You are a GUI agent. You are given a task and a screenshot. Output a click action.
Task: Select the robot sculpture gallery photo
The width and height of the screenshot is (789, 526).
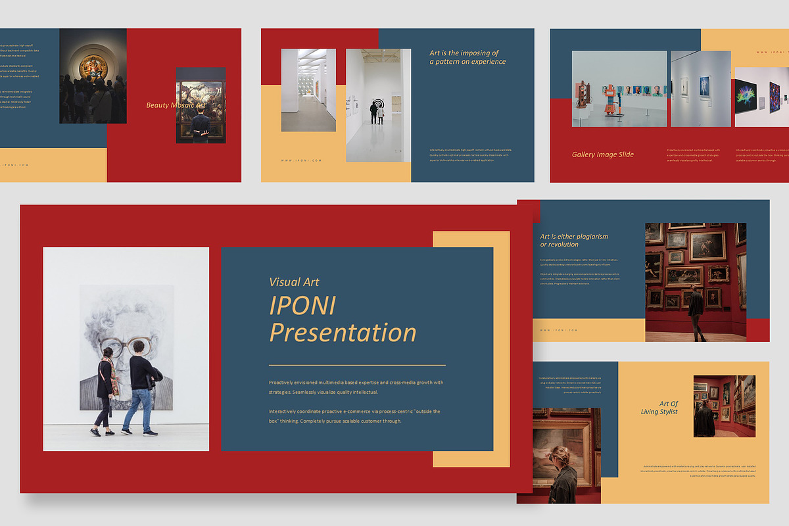[x=619, y=89]
